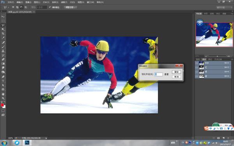
Task: Open the Window menu
Action: (x=90, y=2)
